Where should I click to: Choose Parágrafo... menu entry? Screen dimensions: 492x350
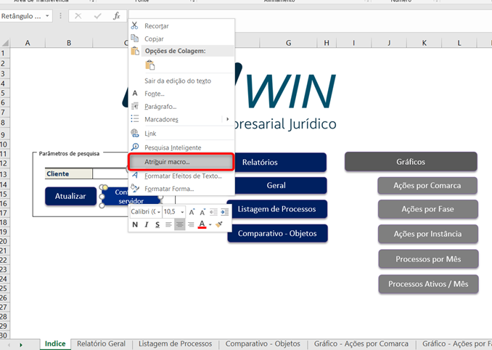point(160,107)
